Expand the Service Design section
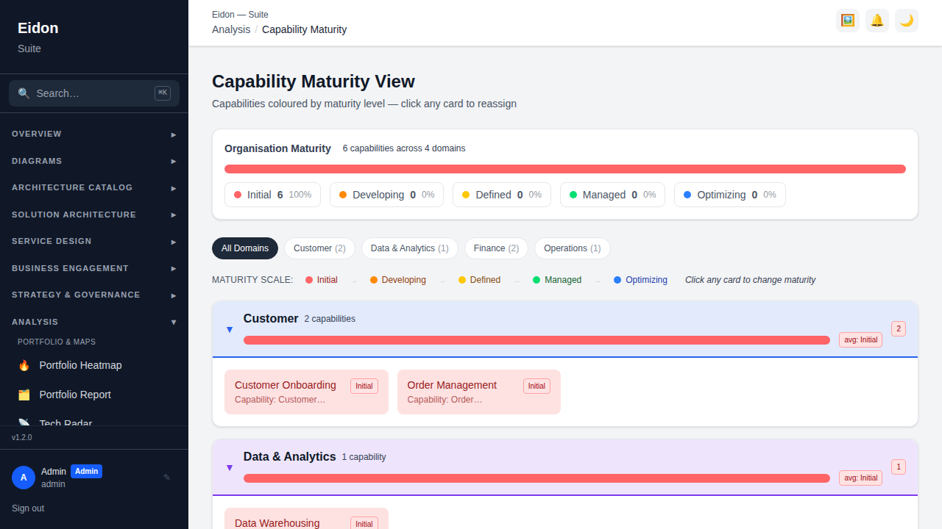Screen dimensions: 942x529 point(94,241)
